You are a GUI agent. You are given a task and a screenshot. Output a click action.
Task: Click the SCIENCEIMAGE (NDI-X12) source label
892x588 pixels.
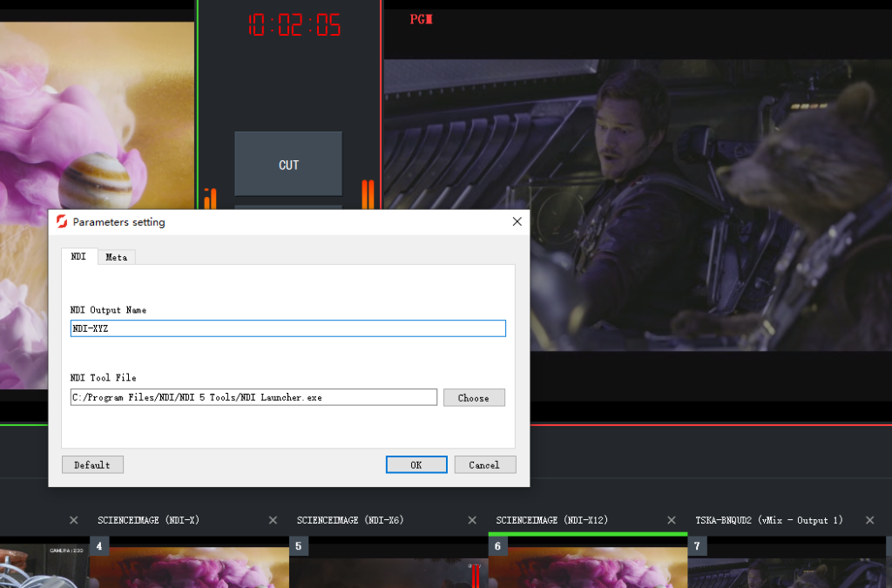pyautogui.click(x=551, y=520)
